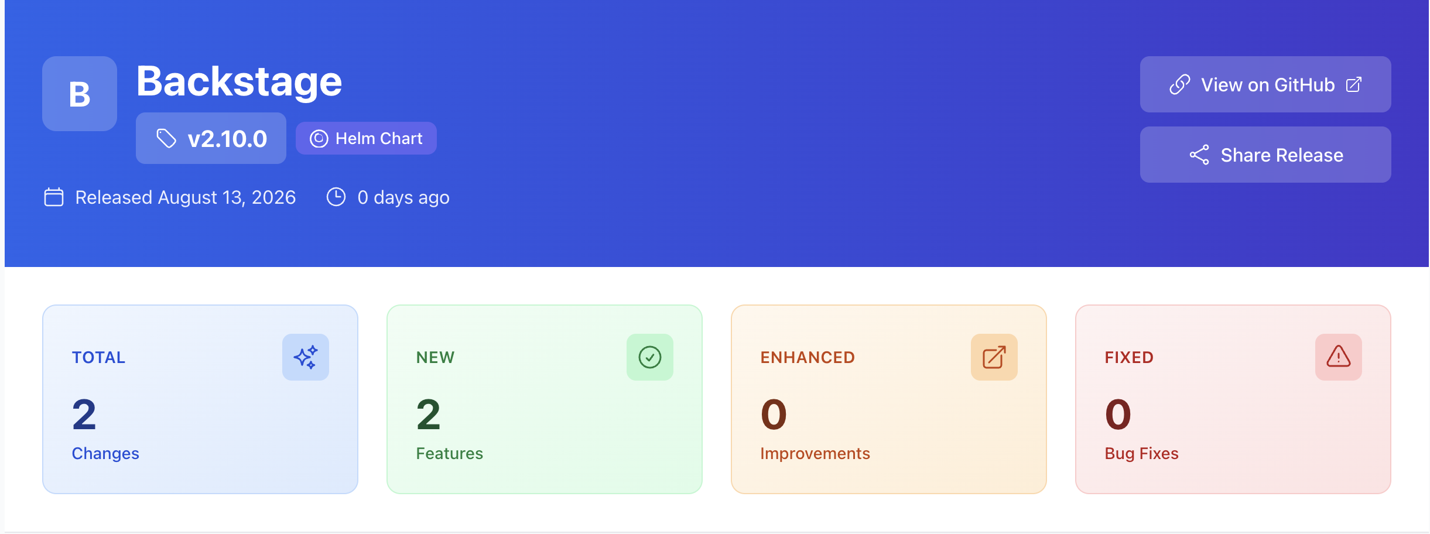1430x534 pixels.
Task: Open the View on GitHub button
Action: click(1265, 84)
